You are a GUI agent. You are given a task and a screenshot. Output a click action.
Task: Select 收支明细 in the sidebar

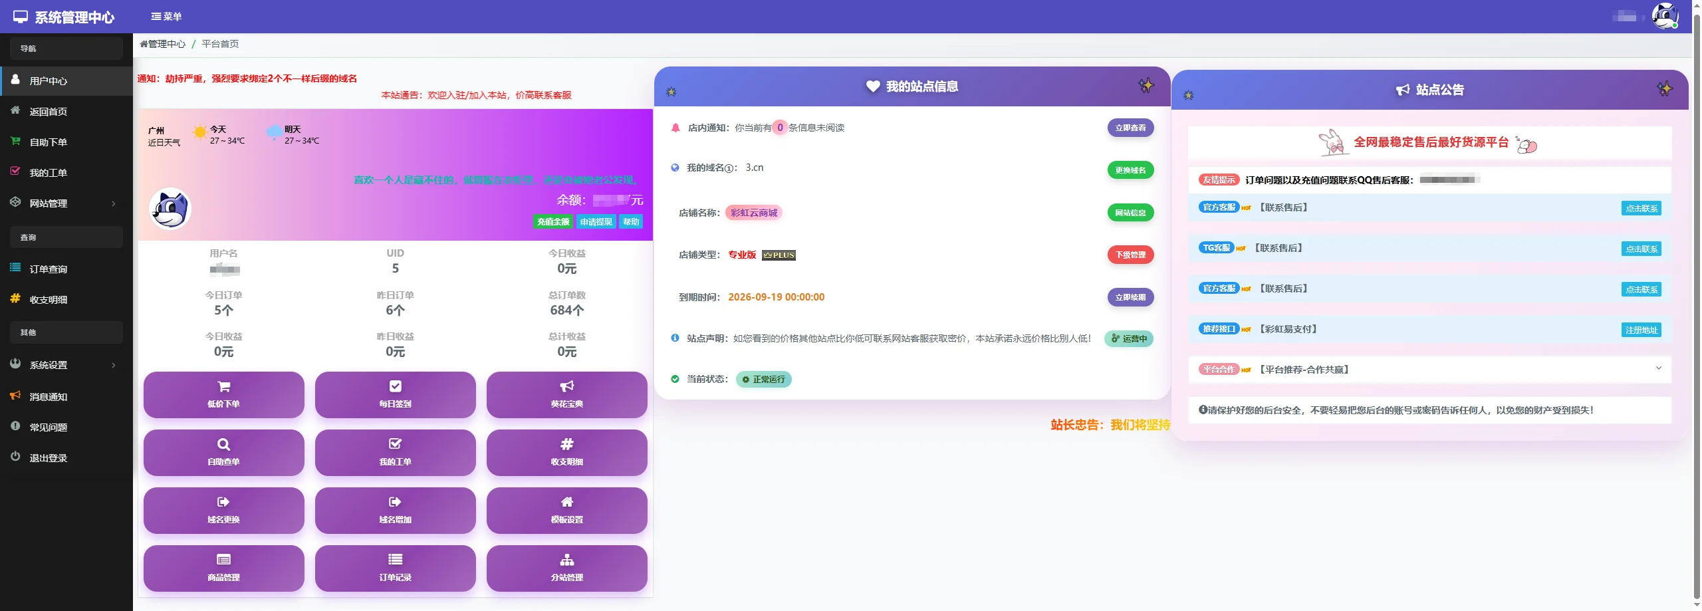point(47,299)
